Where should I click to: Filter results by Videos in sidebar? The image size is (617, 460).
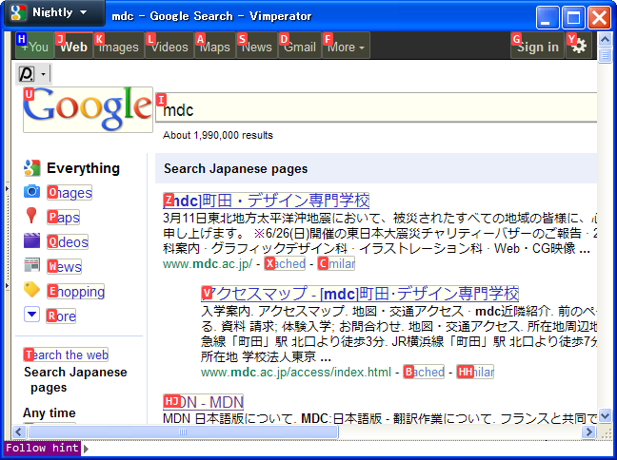click(x=68, y=242)
